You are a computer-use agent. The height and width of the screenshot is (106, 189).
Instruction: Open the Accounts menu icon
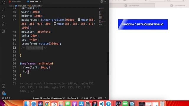tap(4, 86)
